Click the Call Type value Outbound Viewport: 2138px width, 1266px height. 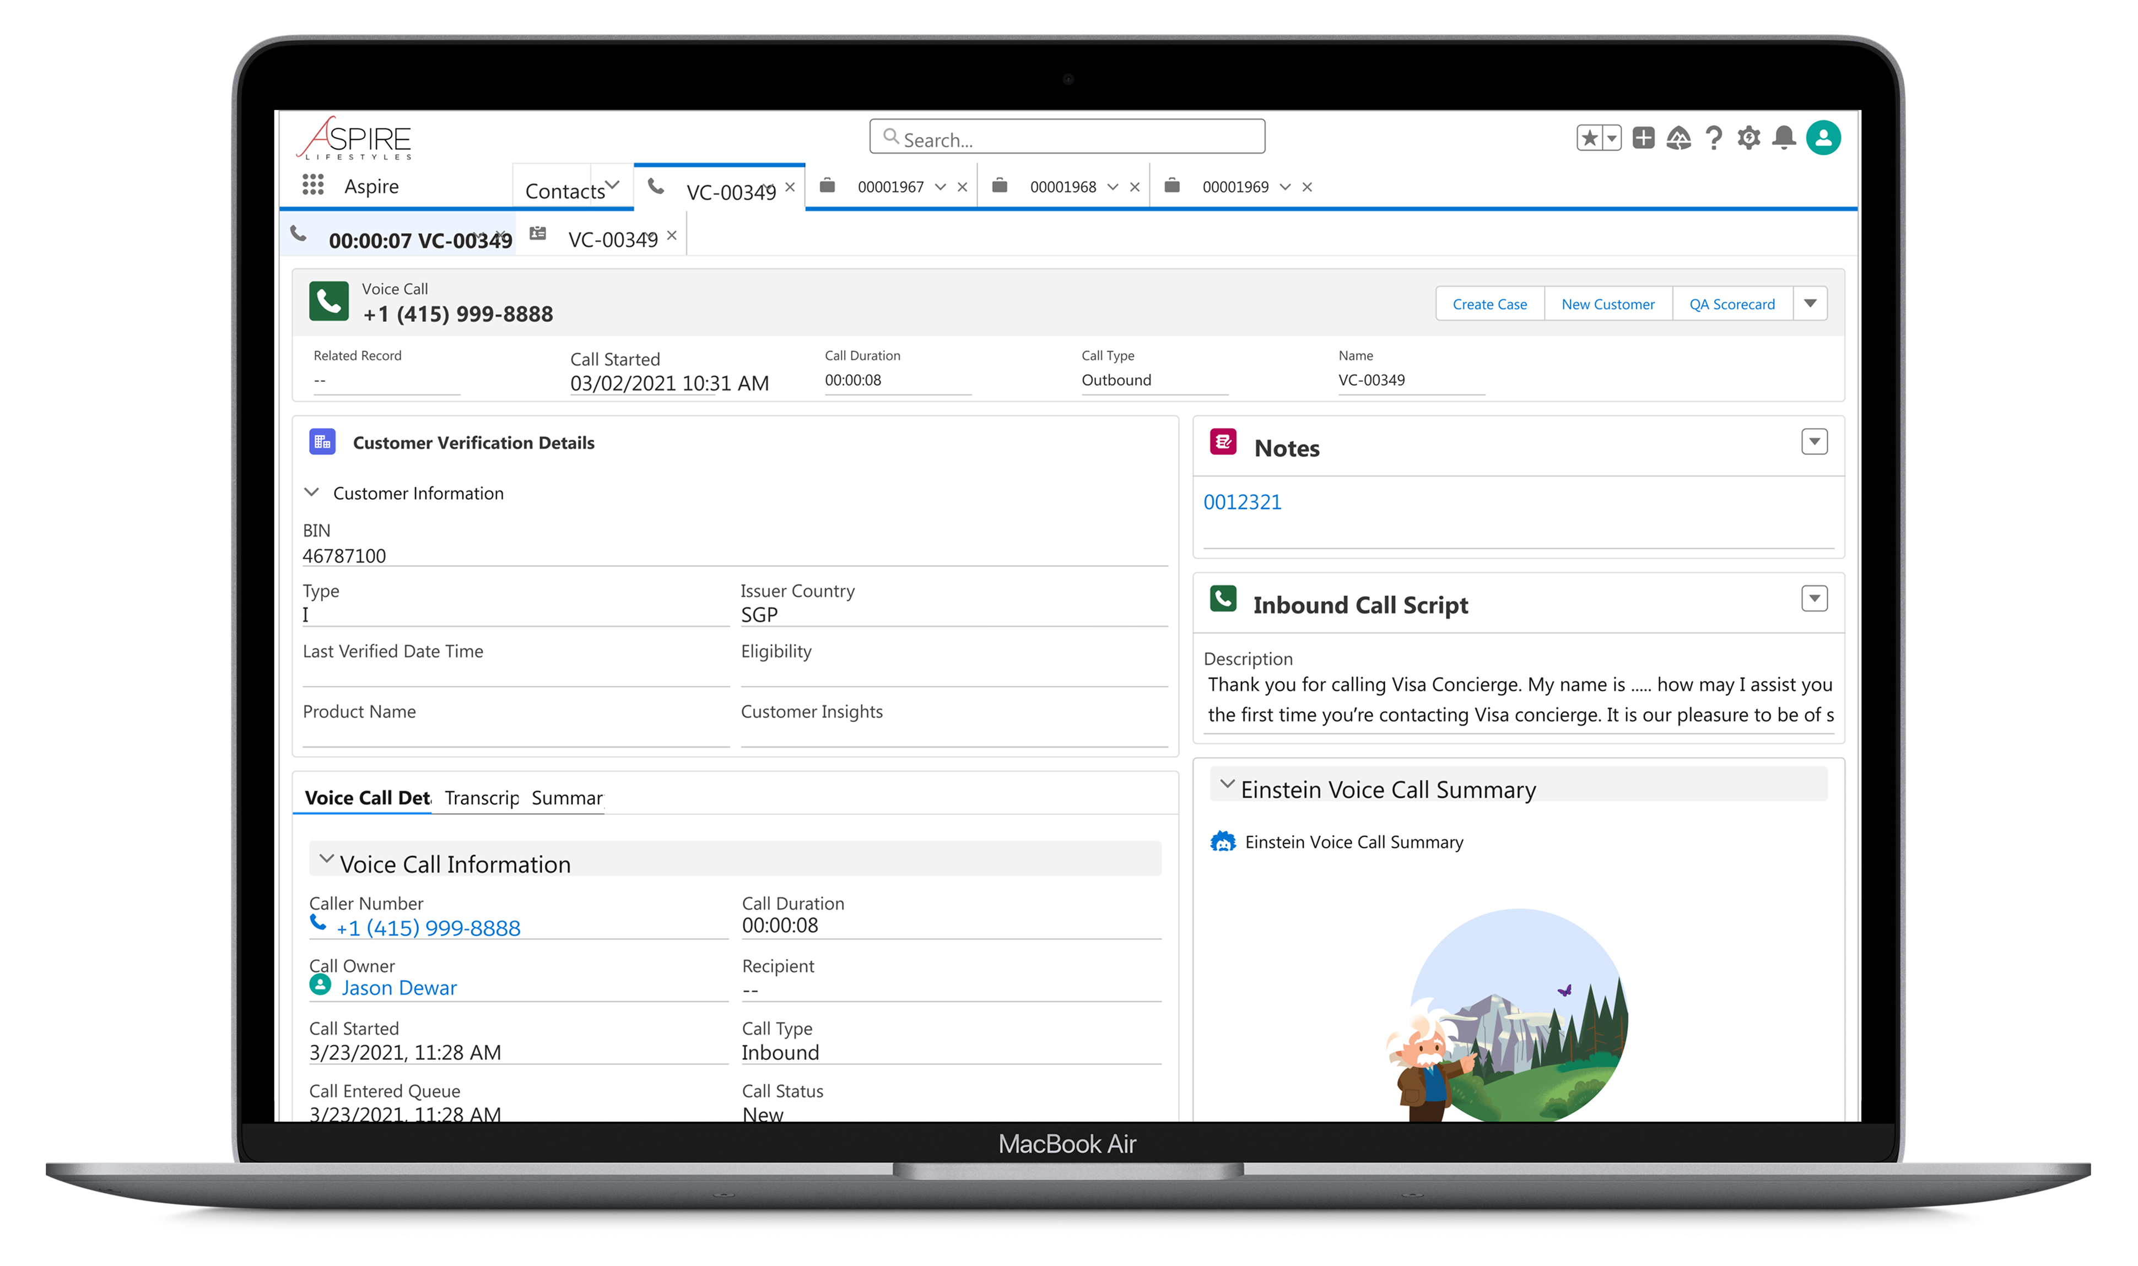[x=1116, y=381]
